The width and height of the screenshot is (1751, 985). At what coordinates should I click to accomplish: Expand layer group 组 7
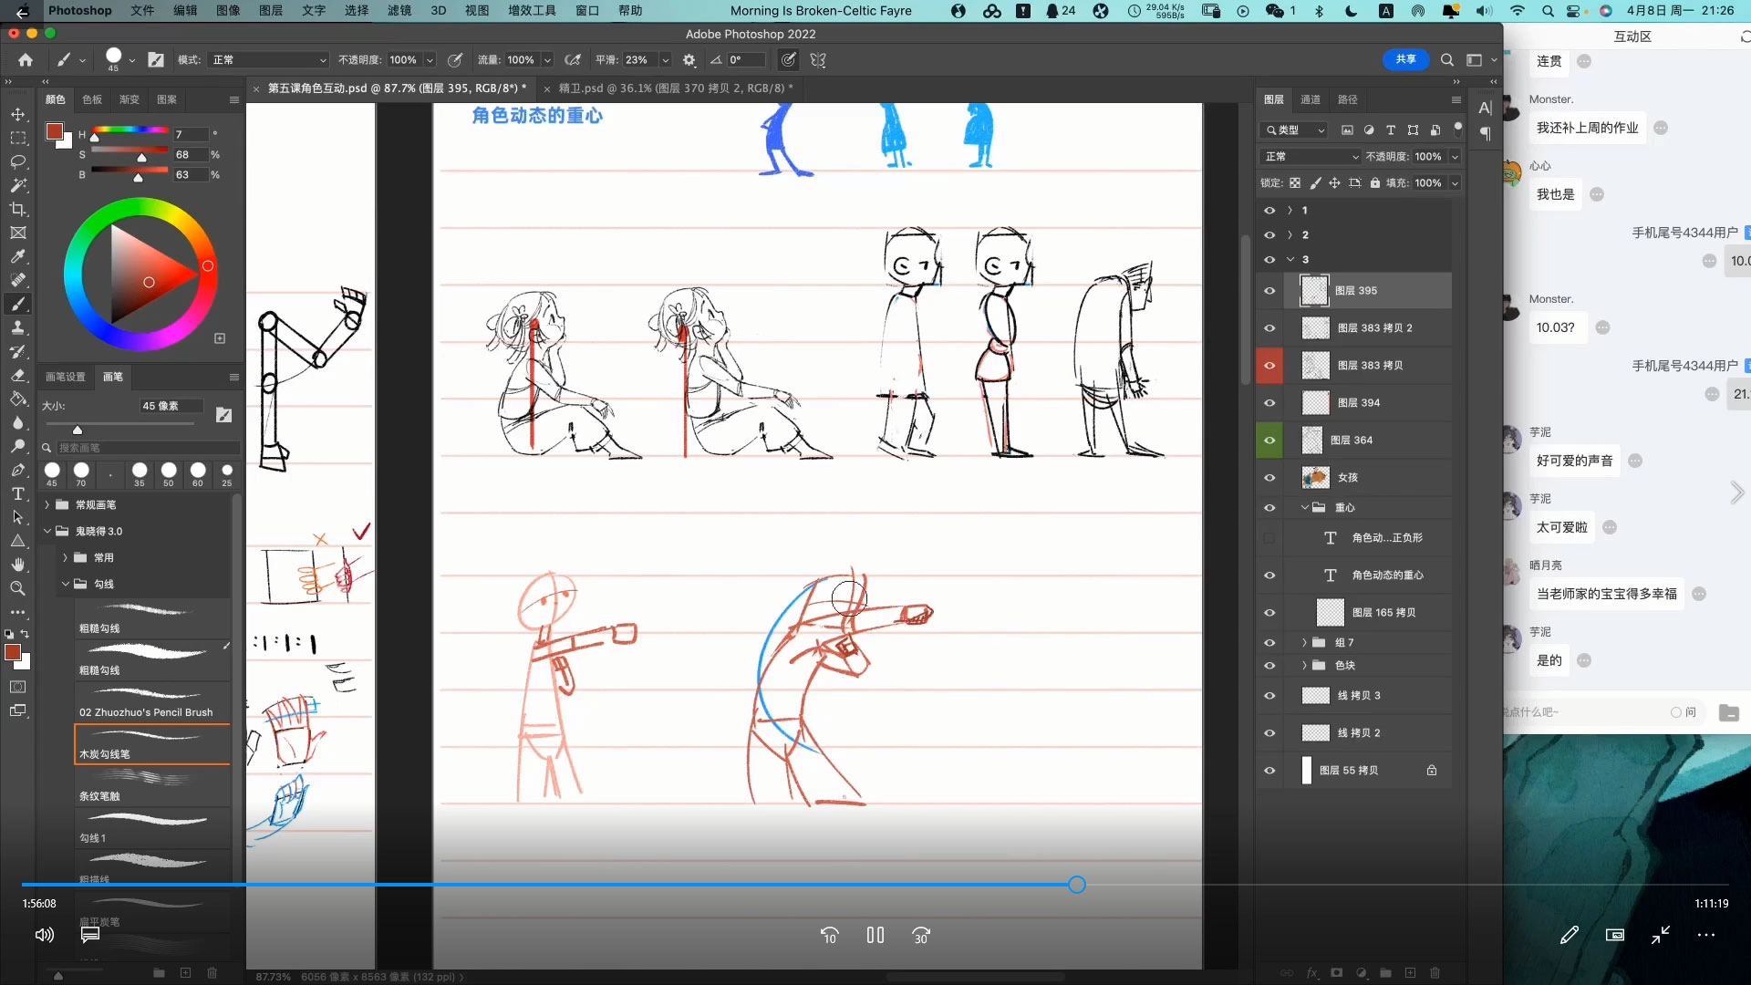pos(1304,643)
